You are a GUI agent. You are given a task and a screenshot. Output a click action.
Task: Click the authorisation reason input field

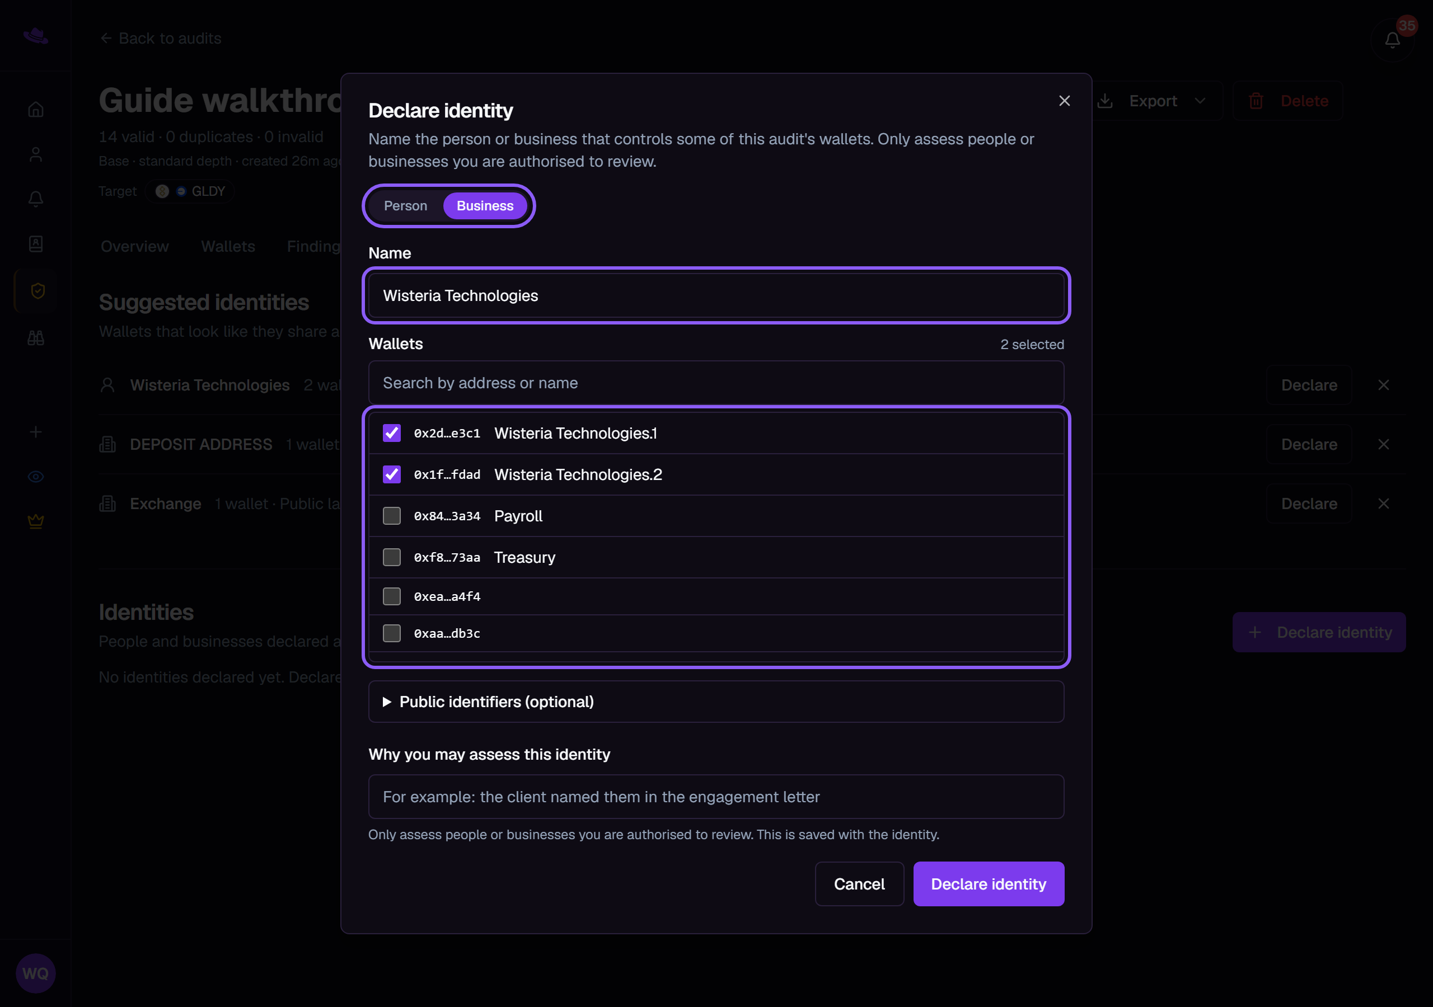tap(716, 797)
